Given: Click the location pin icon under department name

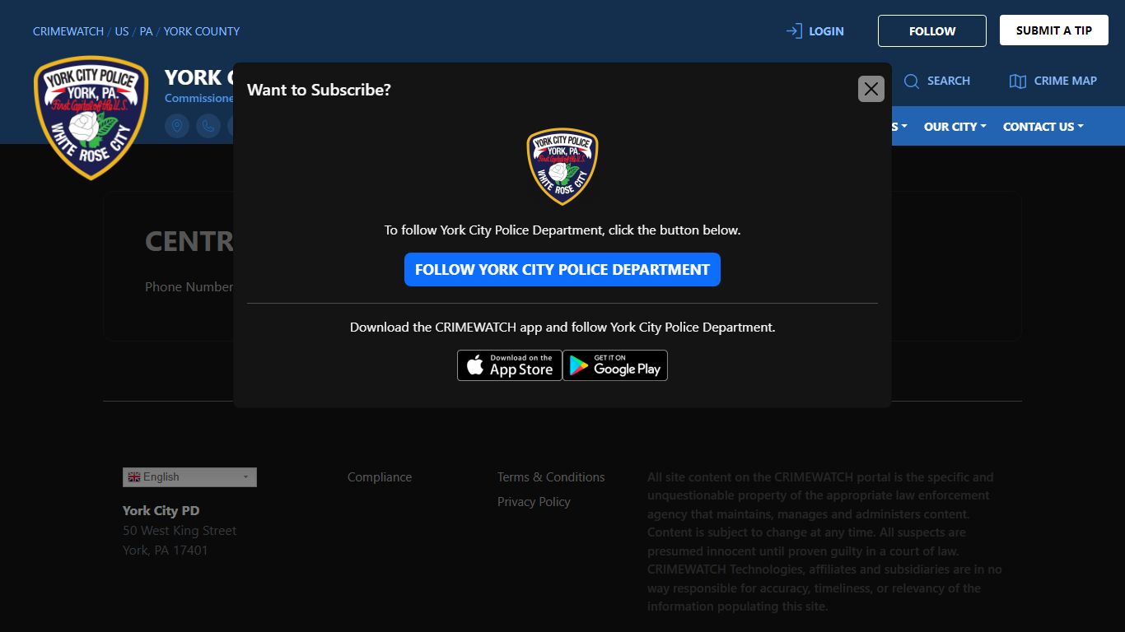Looking at the screenshot, I should 177,126.
